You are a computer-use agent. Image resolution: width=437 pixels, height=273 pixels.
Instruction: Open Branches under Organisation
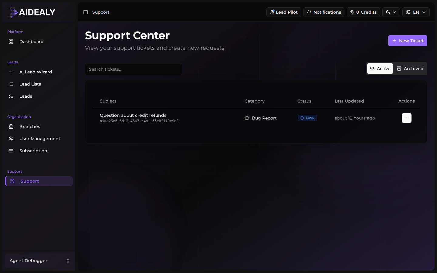click(x=39, y=126)
